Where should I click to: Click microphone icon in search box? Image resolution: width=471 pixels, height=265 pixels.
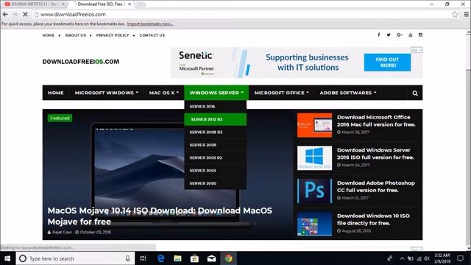pos(127,258)
